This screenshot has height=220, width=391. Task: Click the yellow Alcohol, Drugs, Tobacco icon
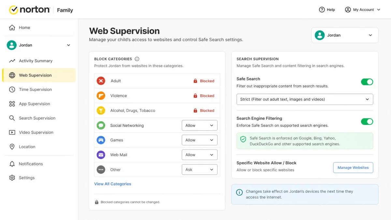coord(101,110)
